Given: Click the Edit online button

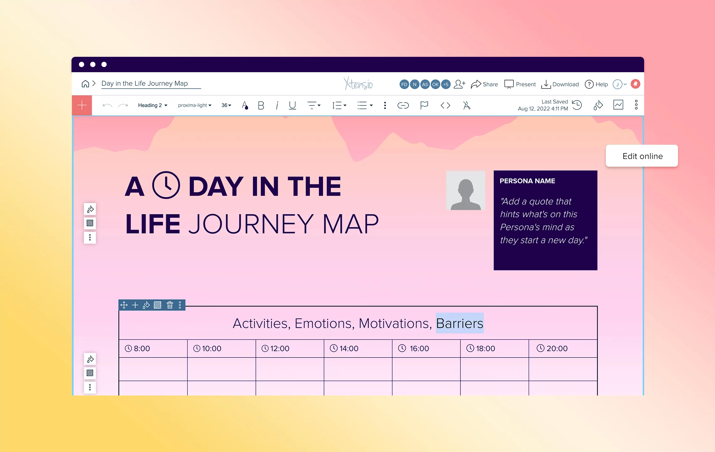Looking at the screenshot, I should (x=642, y=156).
